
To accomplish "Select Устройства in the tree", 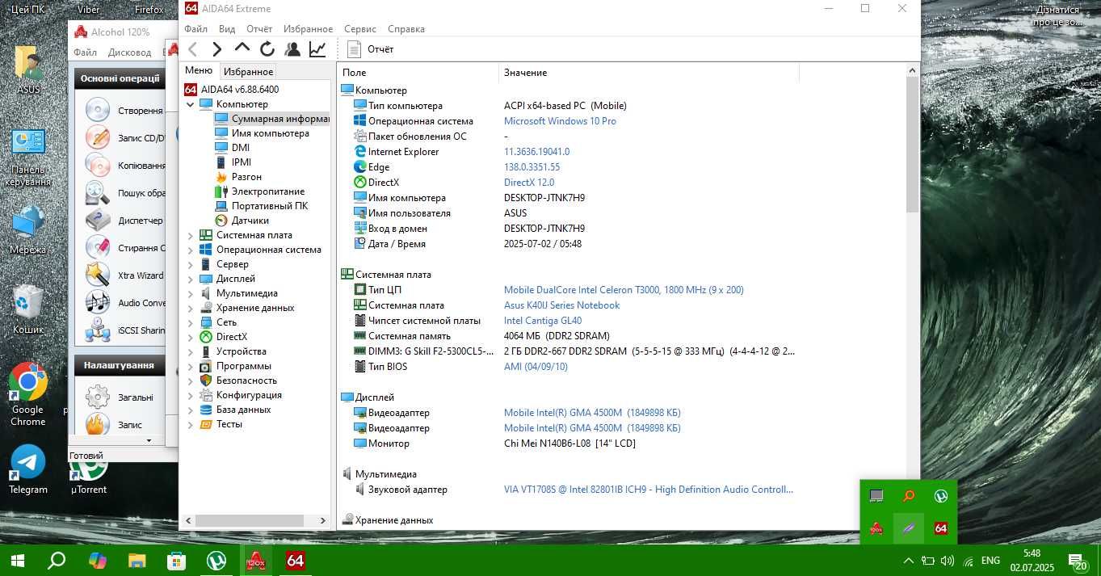I will pyautogui.click(x=242, y=351).
